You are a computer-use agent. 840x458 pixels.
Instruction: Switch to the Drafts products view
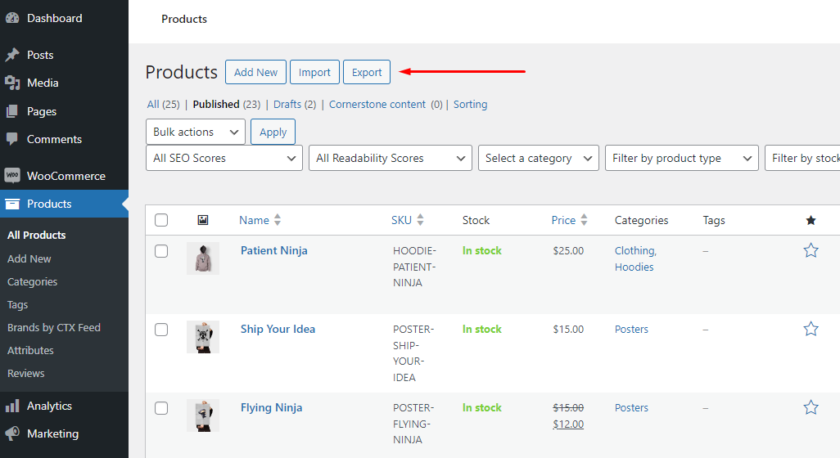click(x=287, y=104)
